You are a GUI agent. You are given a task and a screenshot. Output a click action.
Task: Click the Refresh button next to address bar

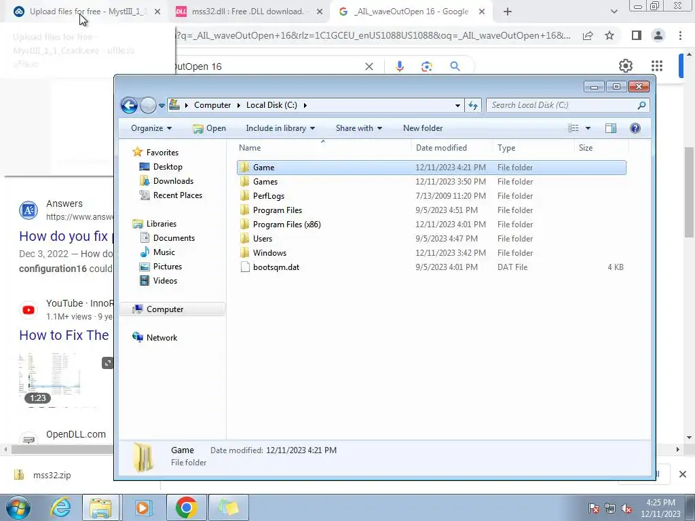[x=473, y=105]
